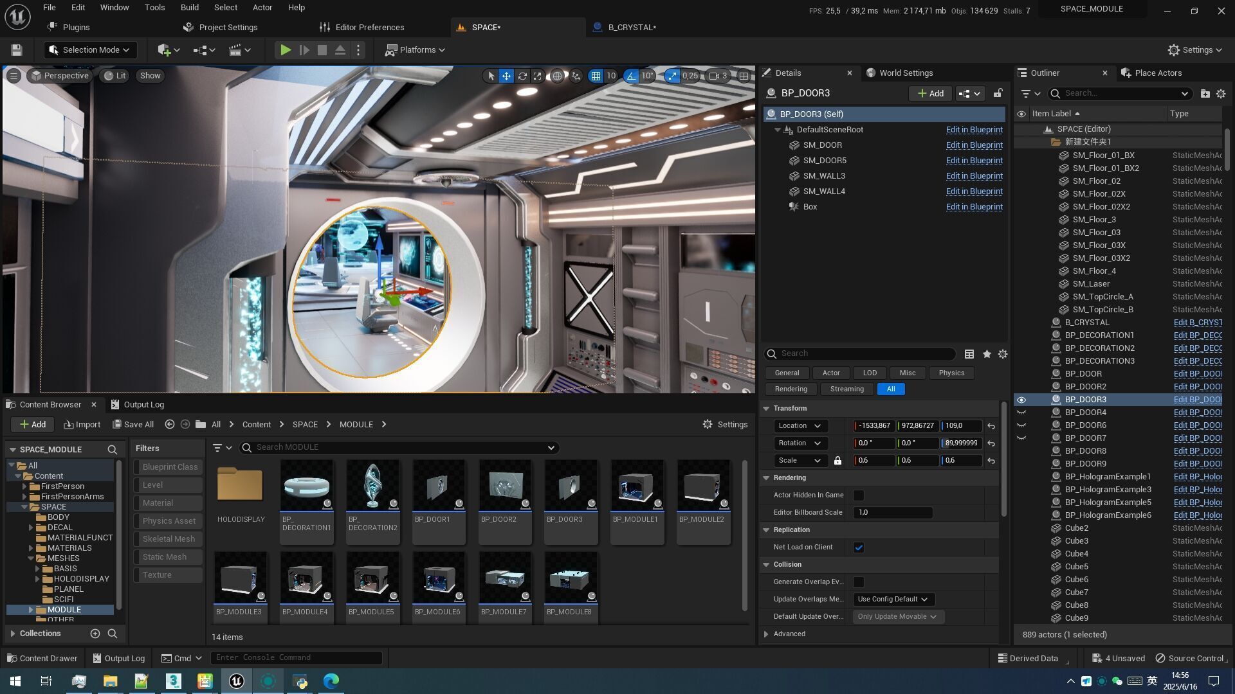The width and height of the screenshot is (1235, 694).
Task: Start Play in Editor with the green play button
Action: [x=286, y=50]
